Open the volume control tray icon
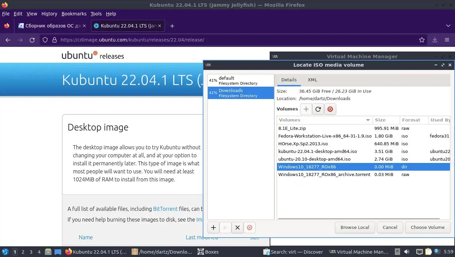 click(x=407, y=252)
